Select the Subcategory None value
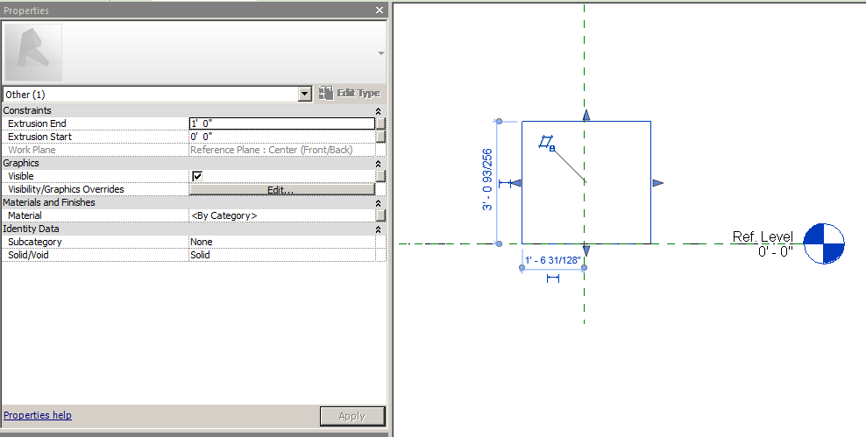866x437 pixels. [281, 242]
